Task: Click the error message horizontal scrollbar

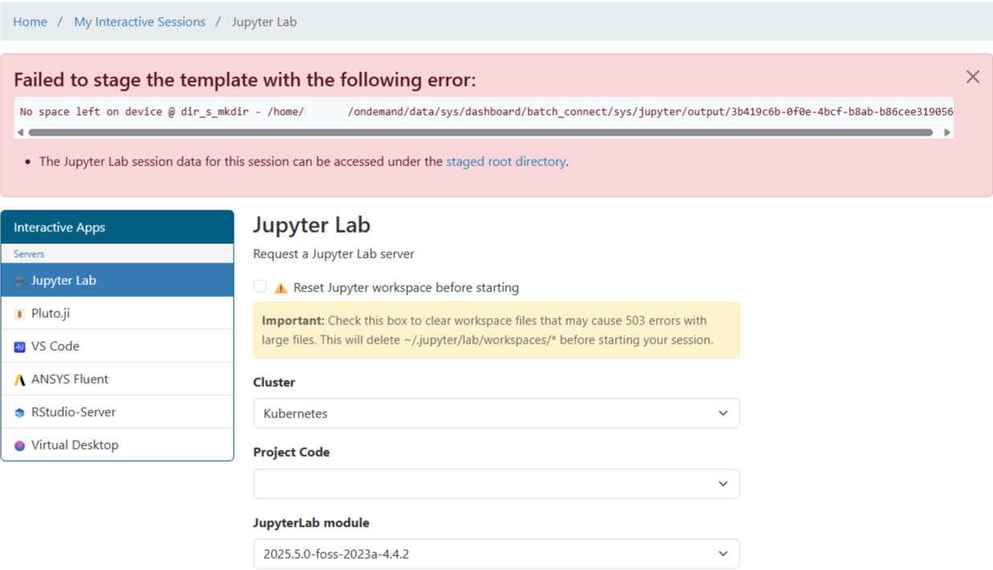Action: coord(480,132)
